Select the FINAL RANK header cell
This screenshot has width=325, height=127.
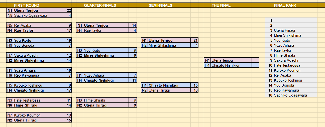coord(285,5)
